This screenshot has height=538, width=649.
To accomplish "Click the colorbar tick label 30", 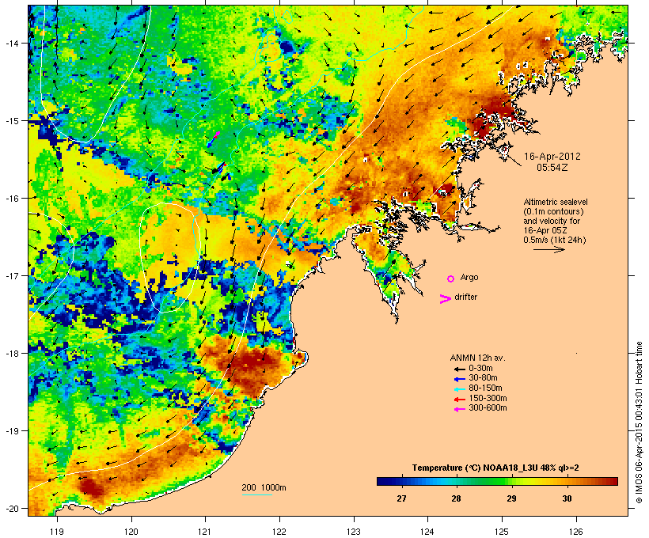I will pos(567,498).
